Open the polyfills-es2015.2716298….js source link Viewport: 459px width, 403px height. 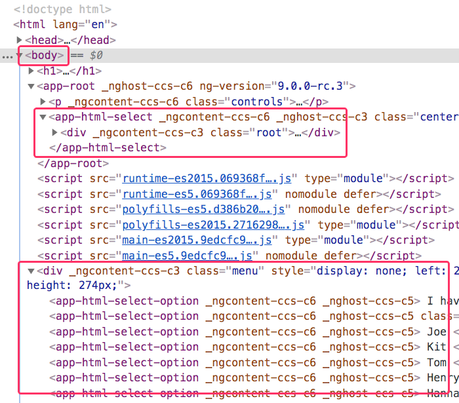tap(213, 225)
